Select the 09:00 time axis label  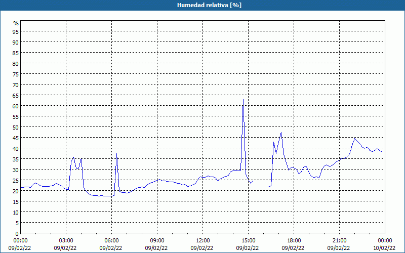point(157,241)
